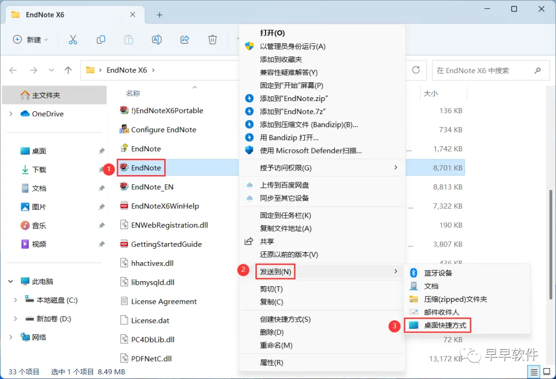Click the back navigation arrow
Screen dimensions: 556x379
pos(13,70)
